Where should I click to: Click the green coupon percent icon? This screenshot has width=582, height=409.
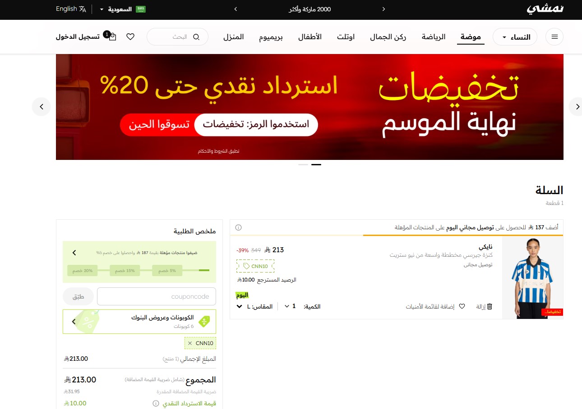204,321
